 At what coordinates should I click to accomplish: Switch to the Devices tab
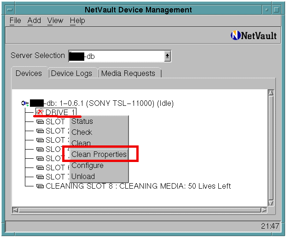tap(29, 73)
